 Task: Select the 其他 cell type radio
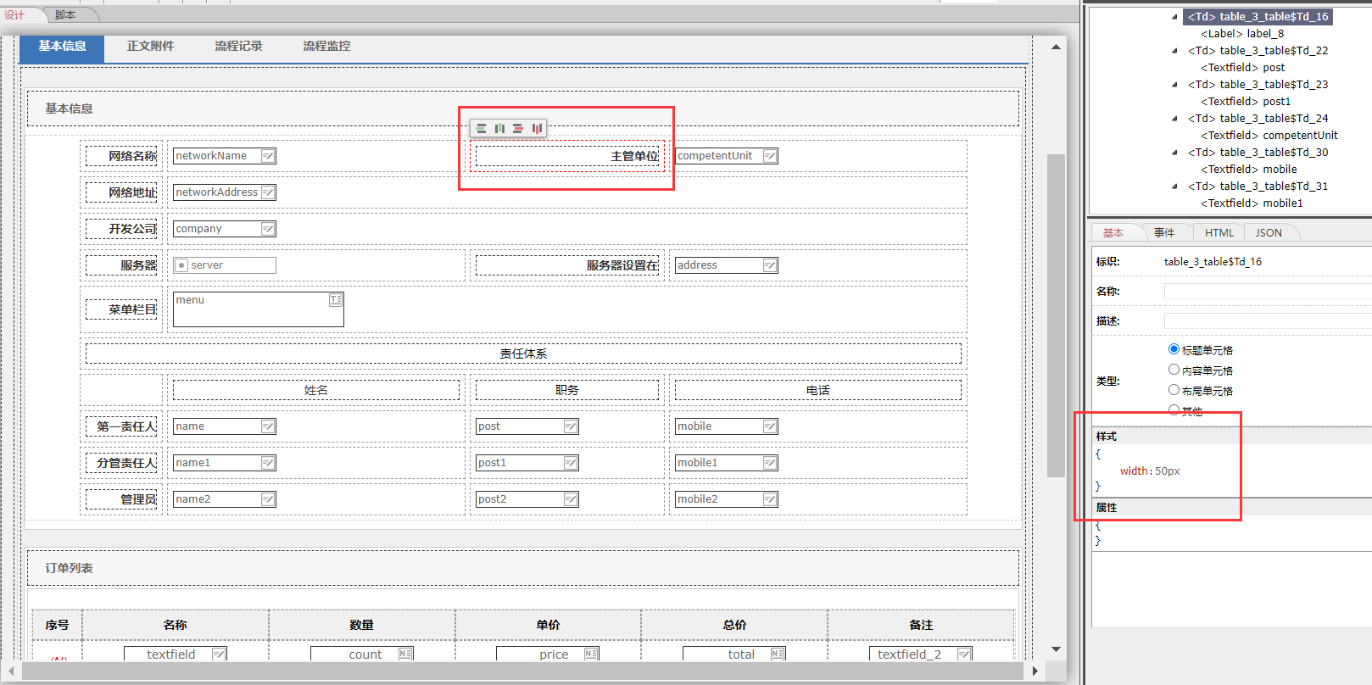[1174, 410]
